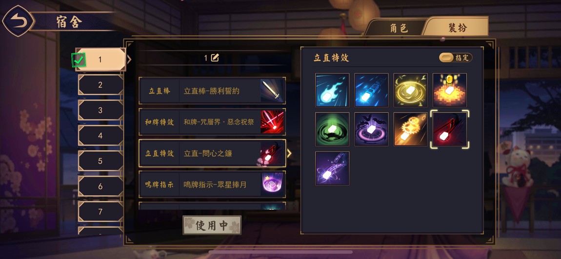Select the green vortex riichi effect
This screenshot has height=259, width=561.
click(x=332, y=129)
